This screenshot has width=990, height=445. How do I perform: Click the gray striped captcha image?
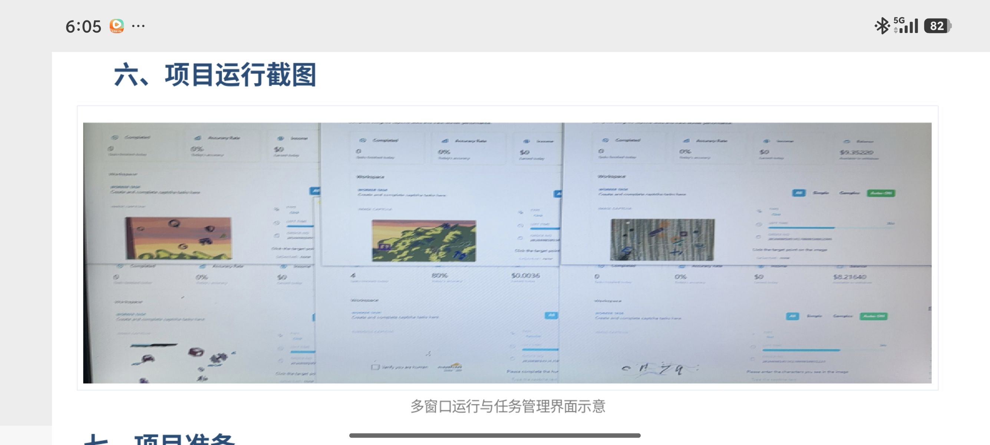[662, 240]
